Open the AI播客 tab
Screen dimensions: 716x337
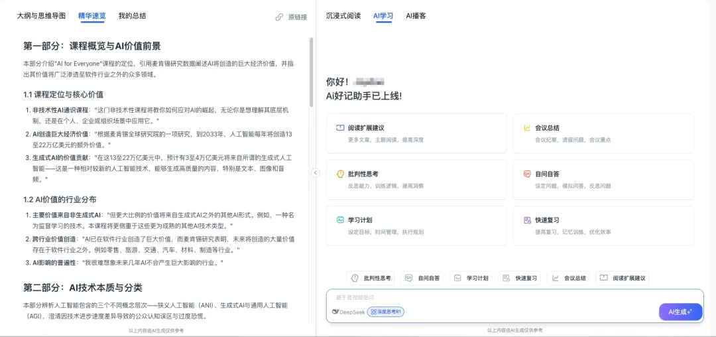[416, 15]
